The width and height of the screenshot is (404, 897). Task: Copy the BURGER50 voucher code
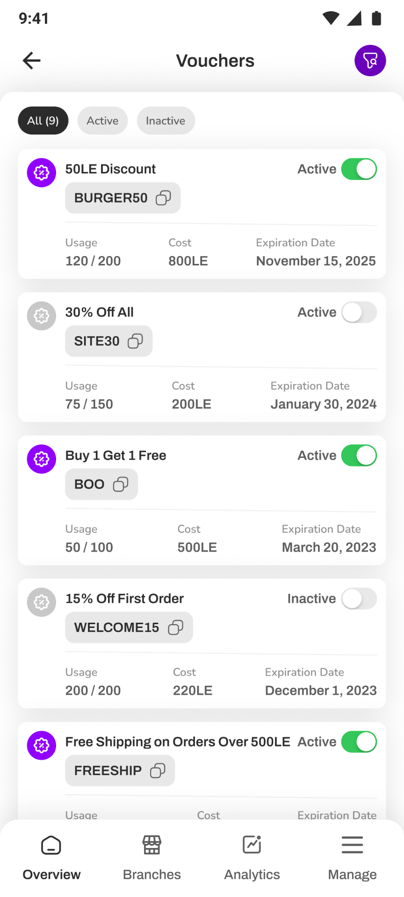(x=163, y=198)
